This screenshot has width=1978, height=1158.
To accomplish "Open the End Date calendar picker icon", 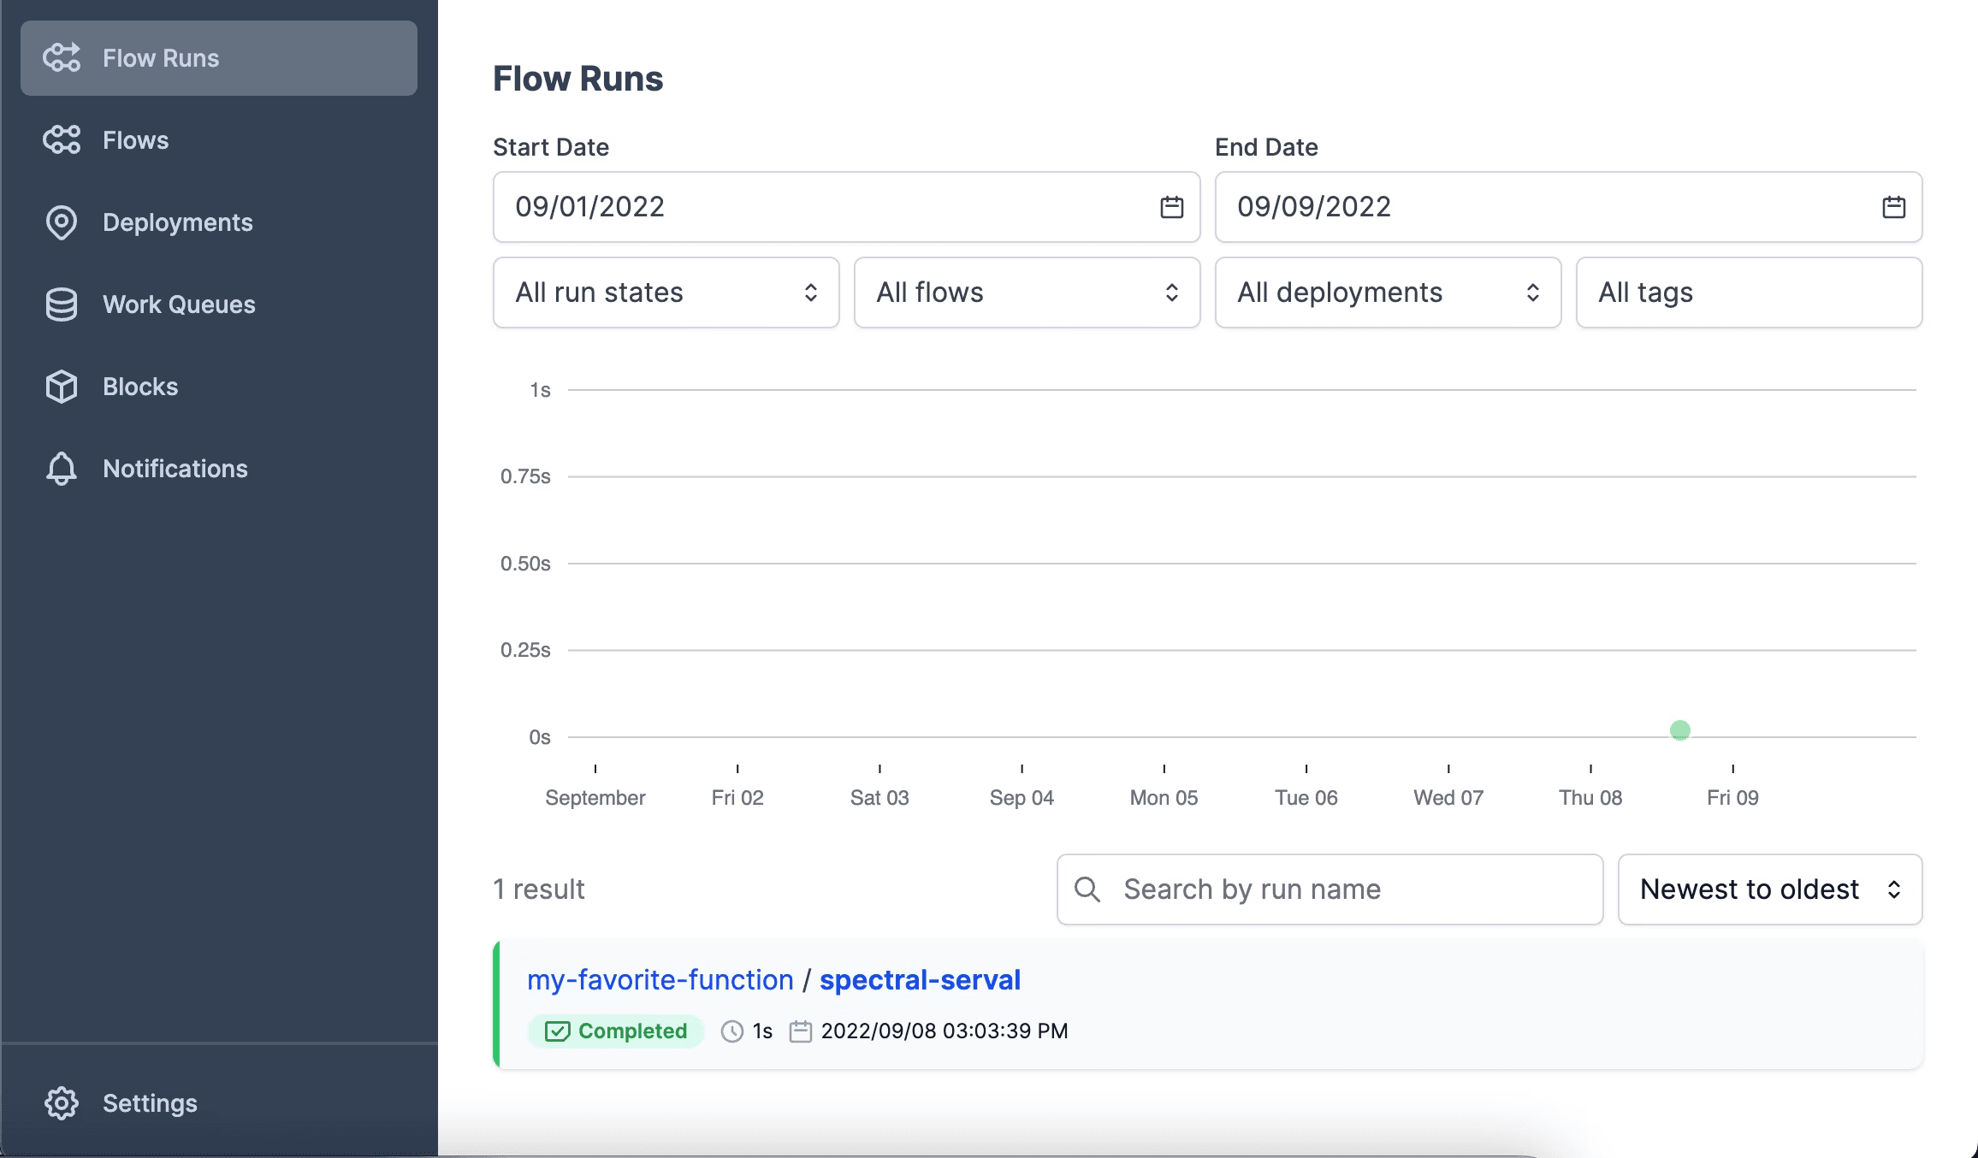I will coord(1893,207).
